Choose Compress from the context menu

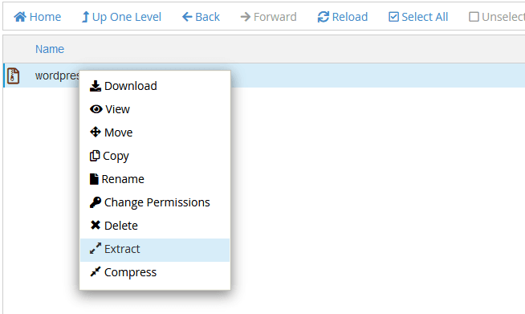click(x=155, y=272)
